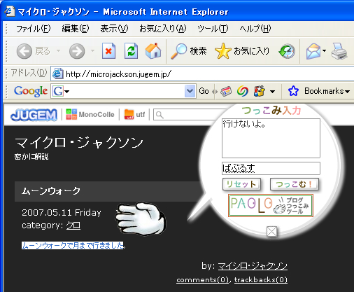The width and height of the screenshot is (354, 292).
Task: Click the Back arrow button
Action: 24,51
